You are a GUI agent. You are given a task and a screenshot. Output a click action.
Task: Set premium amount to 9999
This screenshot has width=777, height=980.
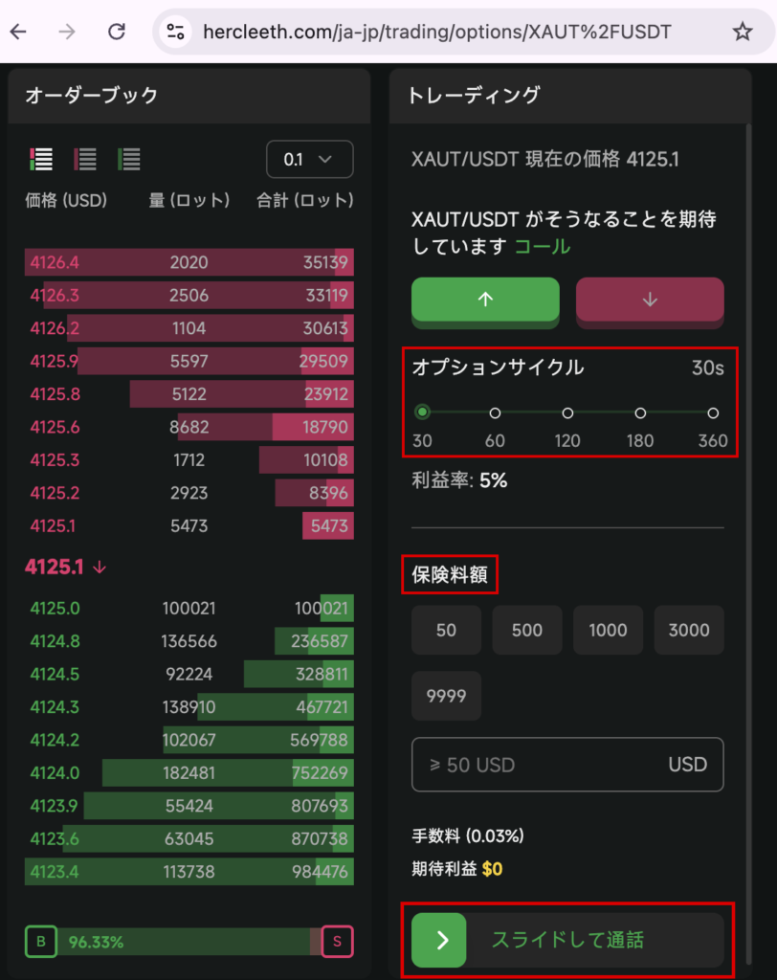(446, 697)
